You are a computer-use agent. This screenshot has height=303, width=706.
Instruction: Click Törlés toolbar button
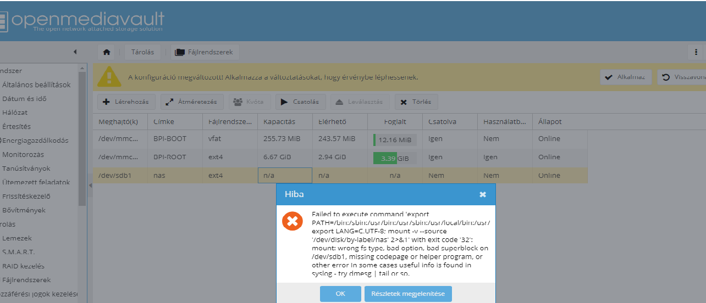pos(416,102)
